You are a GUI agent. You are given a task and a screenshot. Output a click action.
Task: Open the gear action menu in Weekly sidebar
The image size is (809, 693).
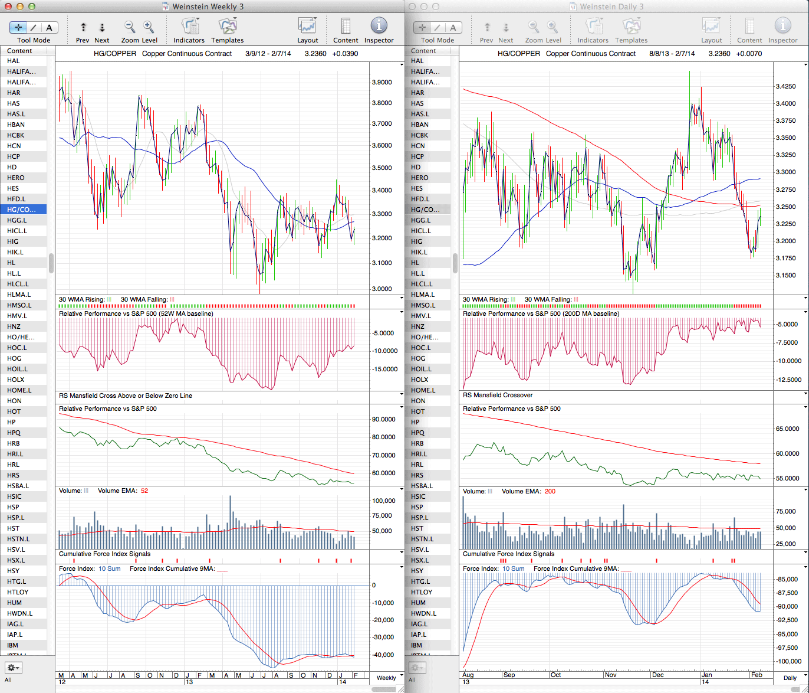click(13, 668)
